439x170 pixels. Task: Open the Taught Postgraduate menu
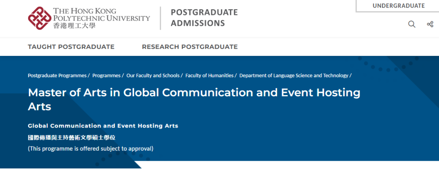pyautogui.click(x=71, y=47)
